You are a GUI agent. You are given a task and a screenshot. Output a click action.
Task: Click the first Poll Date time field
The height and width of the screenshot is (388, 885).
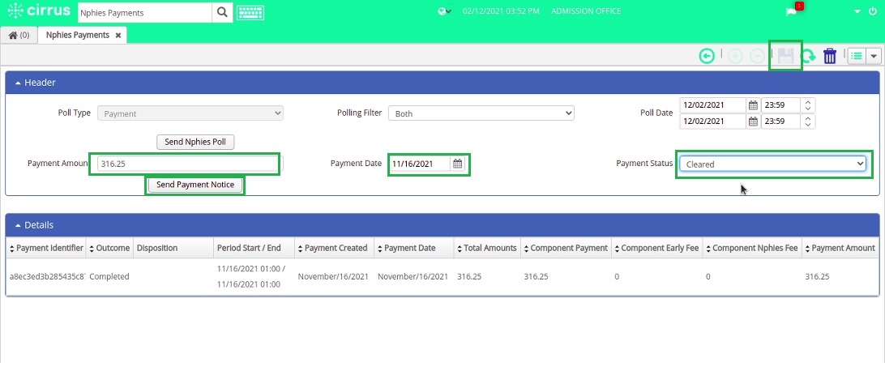point(780,104)
